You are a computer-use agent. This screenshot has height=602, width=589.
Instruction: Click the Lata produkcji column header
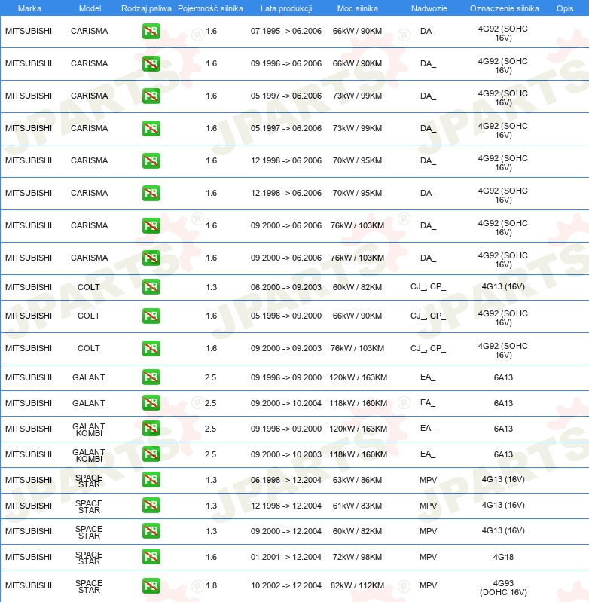tap(286, 8)
